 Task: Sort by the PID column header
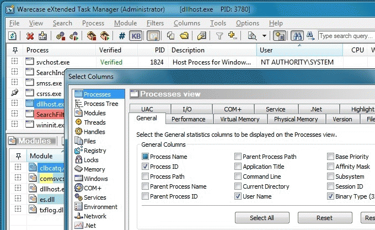pos(153,50)
